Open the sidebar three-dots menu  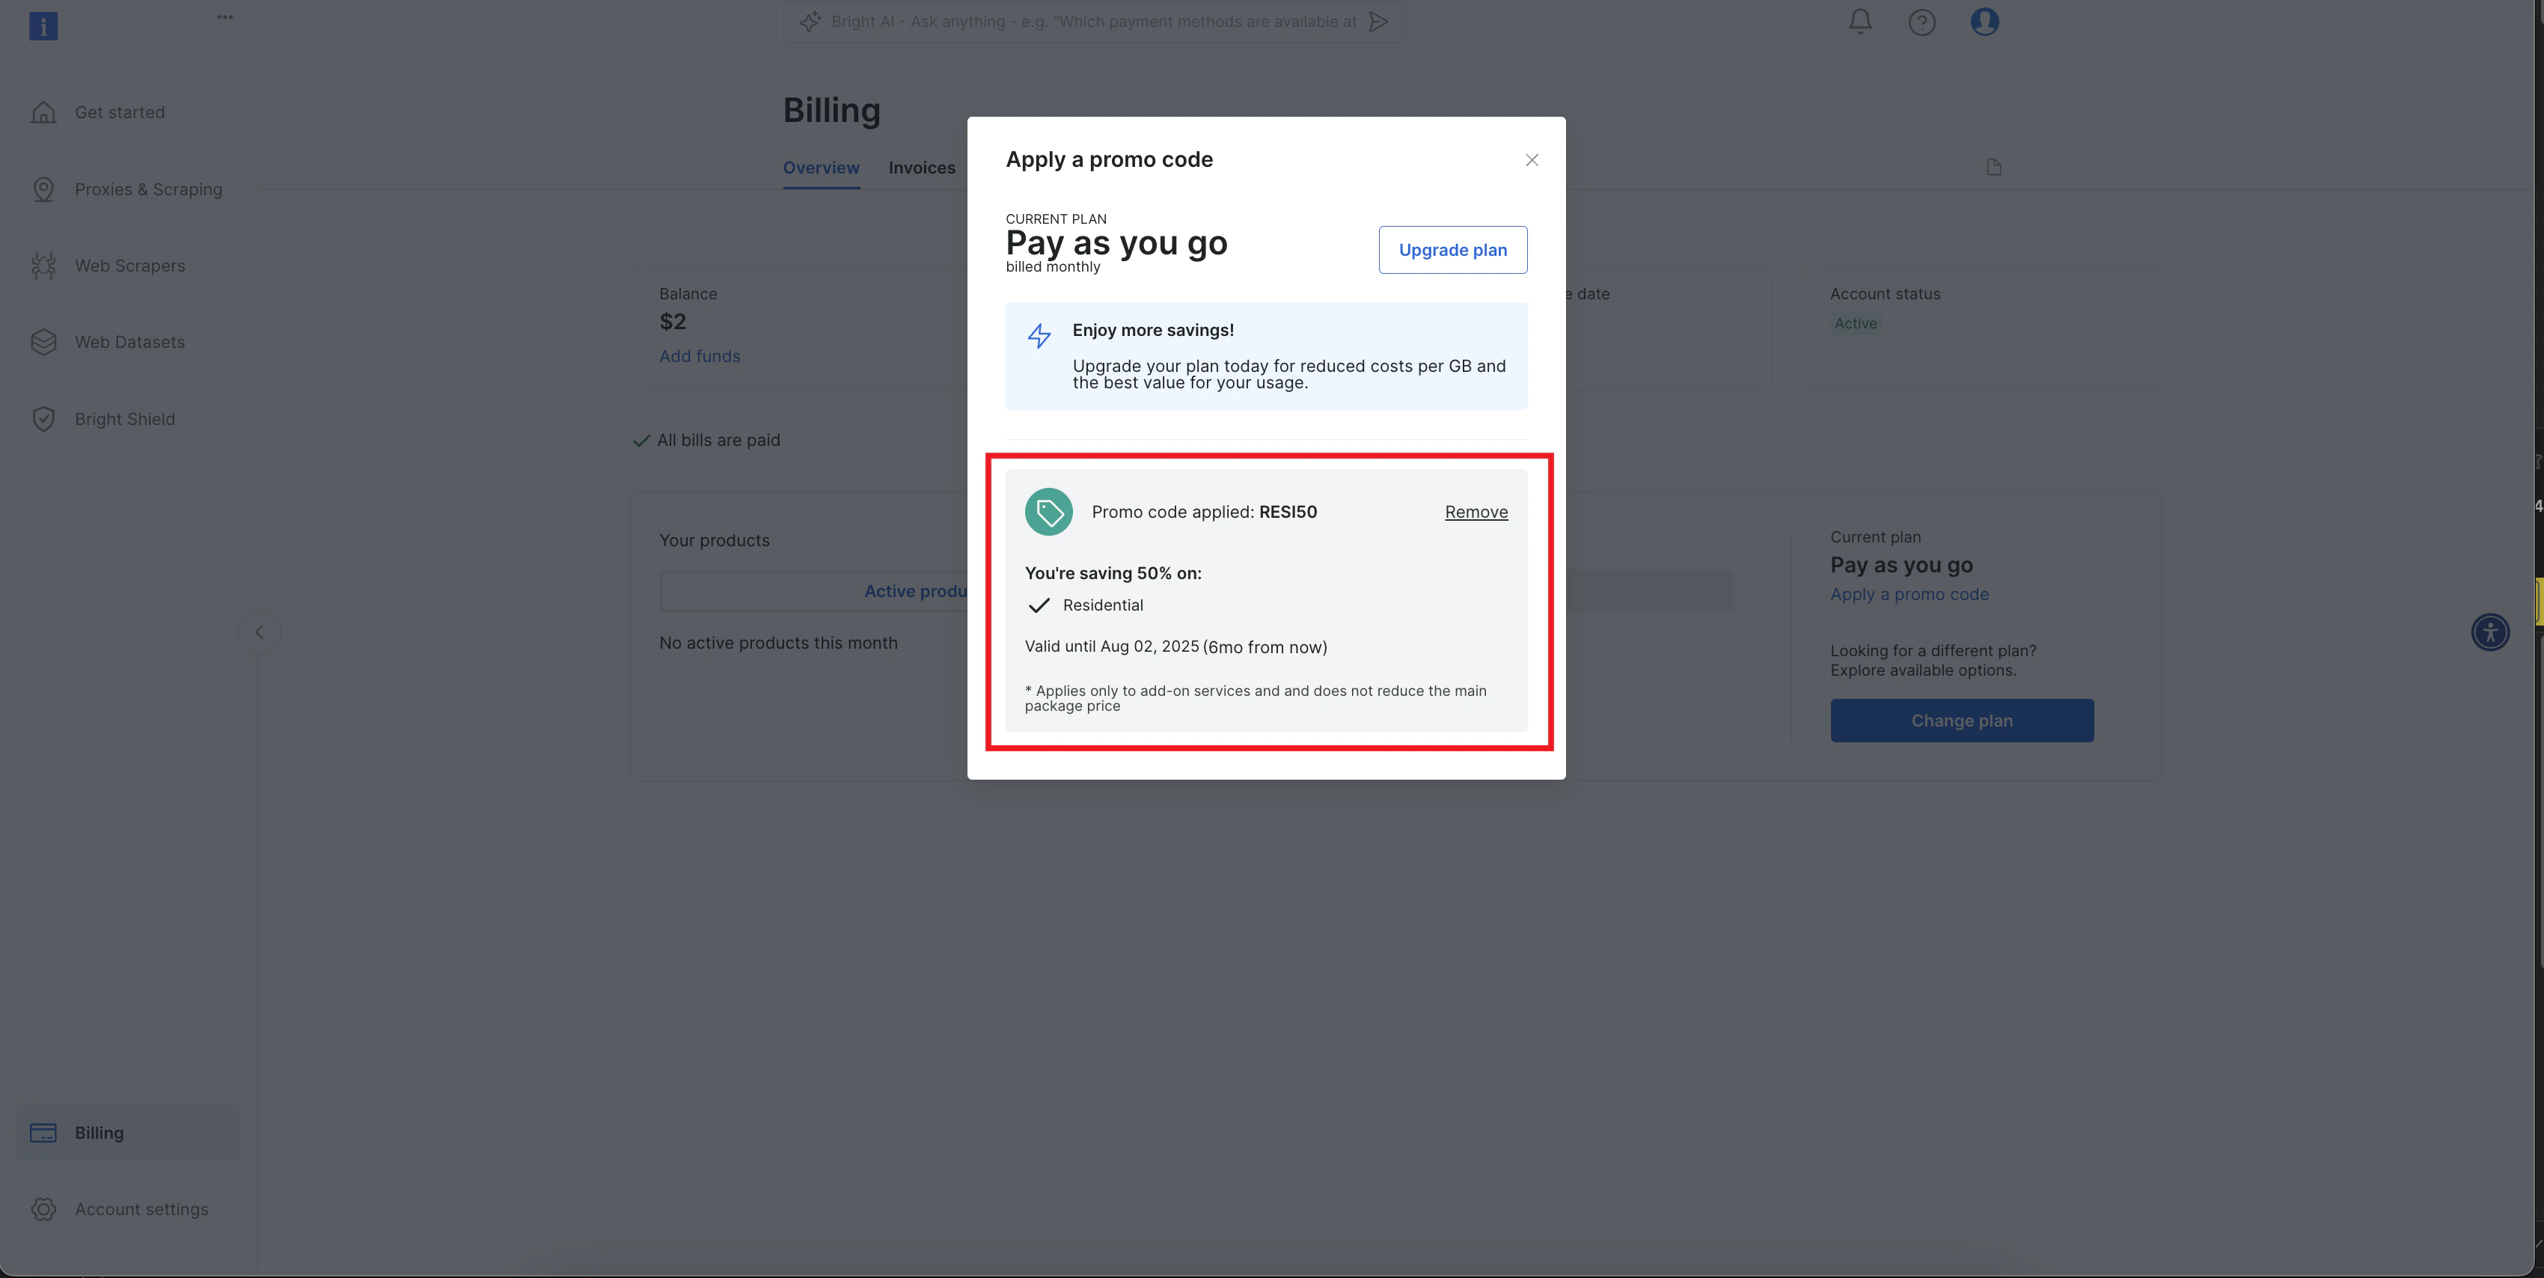[225, 16]
